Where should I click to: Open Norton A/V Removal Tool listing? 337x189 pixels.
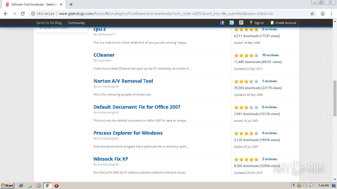tap(123, 81)
